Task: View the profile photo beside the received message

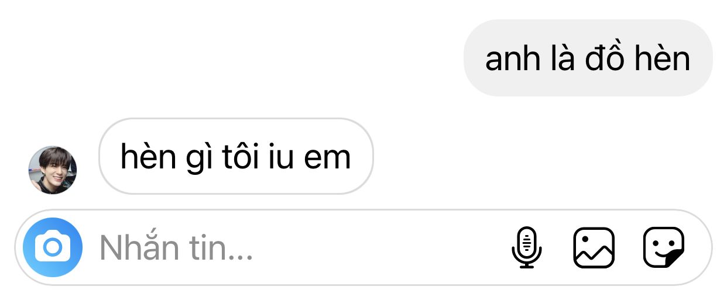Action: point(53,170)
